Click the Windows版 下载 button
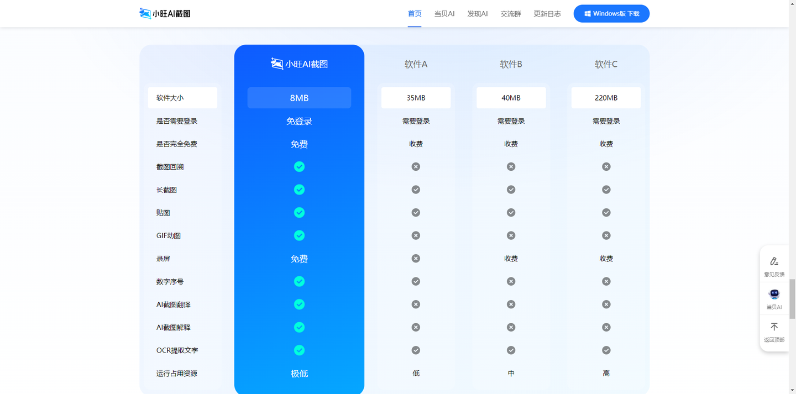Screen dimensions: 796x394 point(611,14)
